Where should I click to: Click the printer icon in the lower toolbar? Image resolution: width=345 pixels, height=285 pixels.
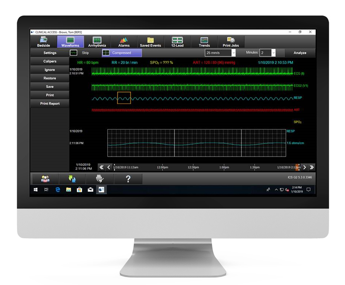pos(100,178)
